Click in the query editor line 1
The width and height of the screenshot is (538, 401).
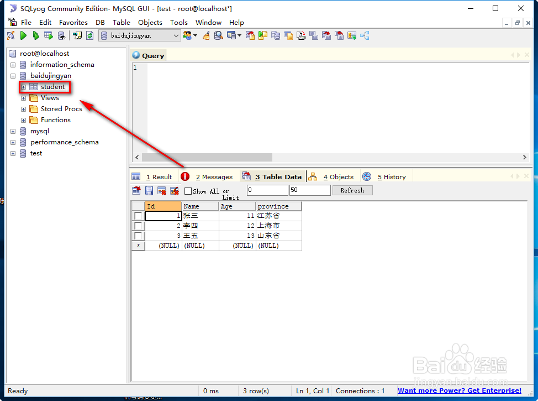point(338,67)
